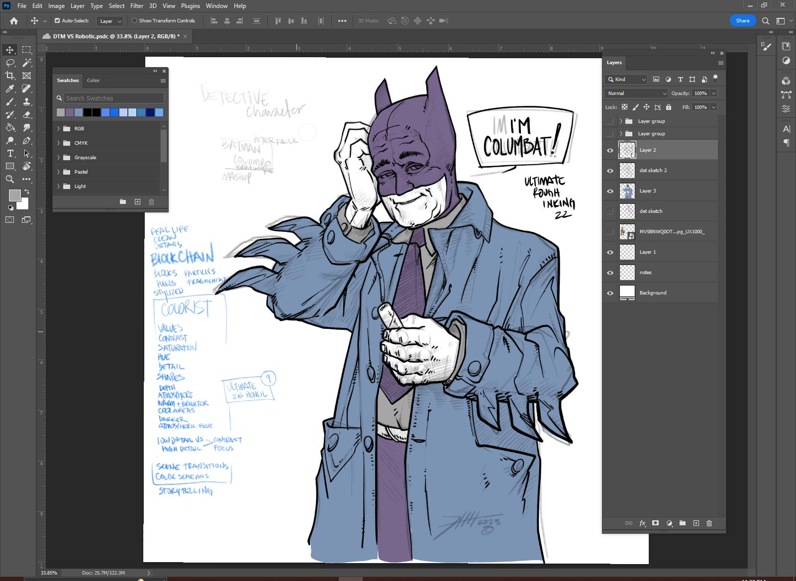Select DTM VS Robotic.psdc document tab
This screenshot has height=581, width=796.
116,36
